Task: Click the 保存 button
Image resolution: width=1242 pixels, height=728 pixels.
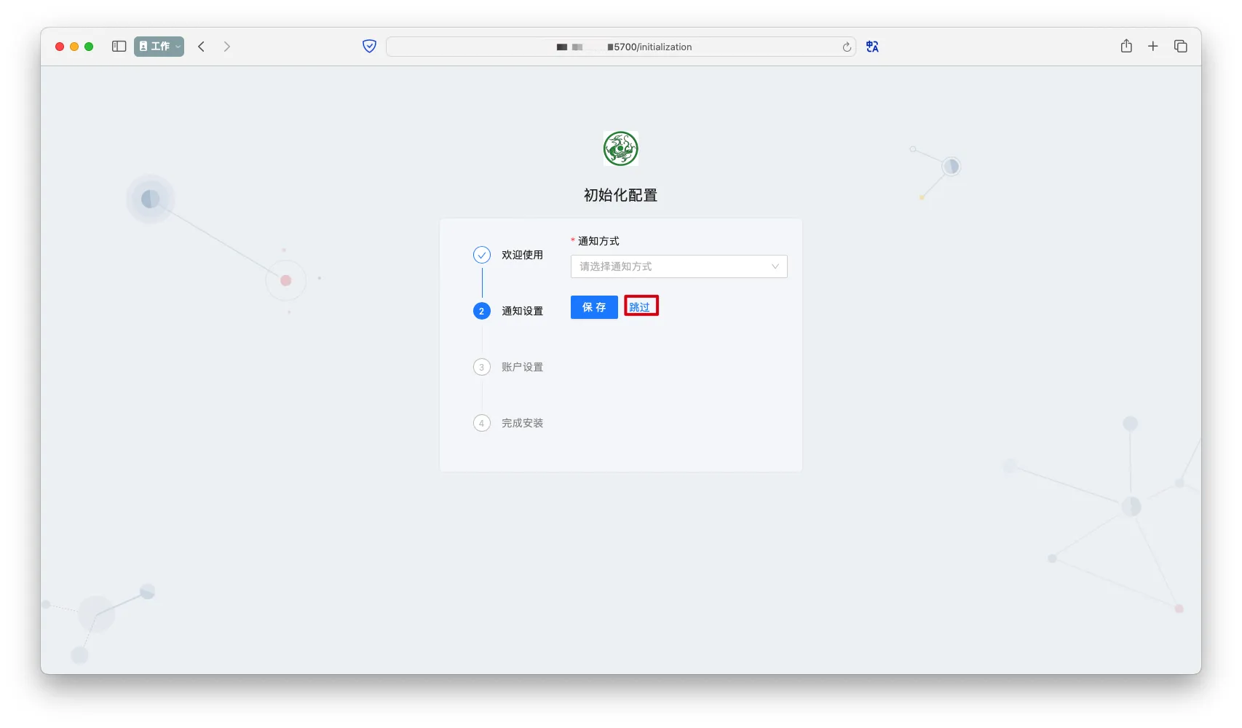Action: coord(594,307)
